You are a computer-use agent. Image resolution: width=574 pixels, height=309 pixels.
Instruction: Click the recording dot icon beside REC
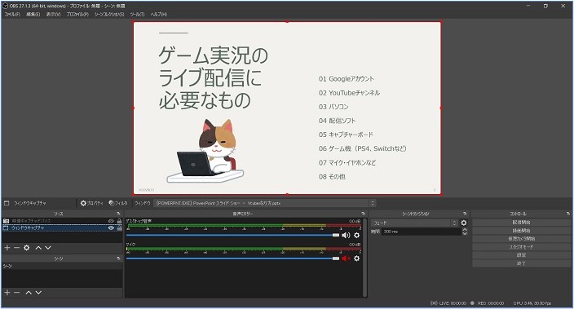click(472, 303)
